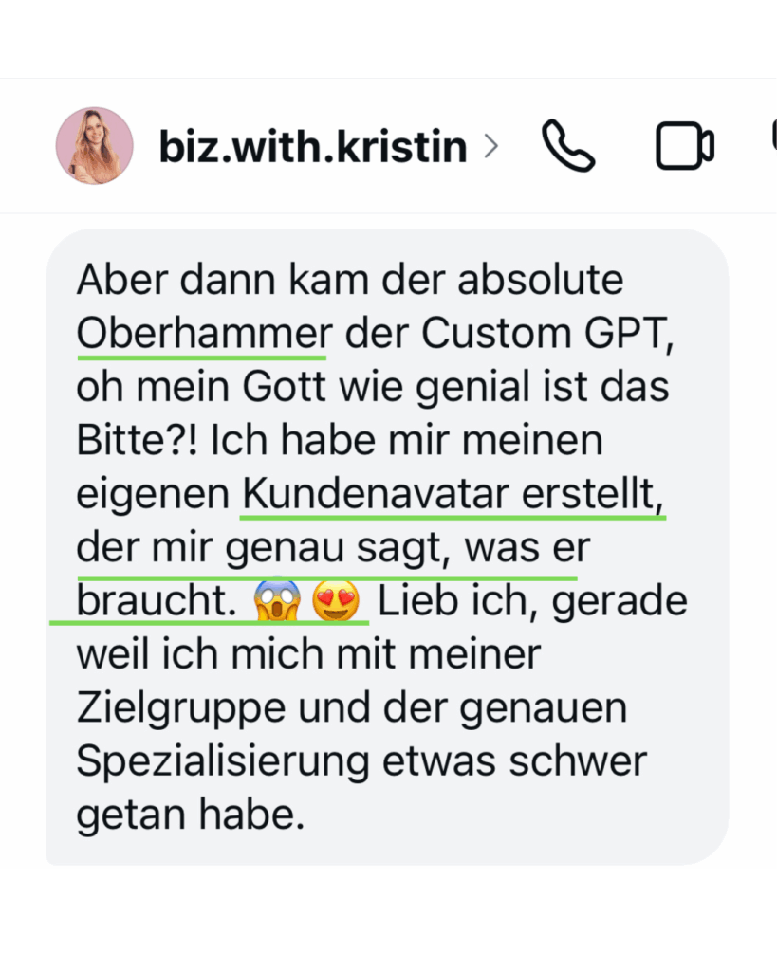The height and width of the screenshot is (971, 777).
Task: Start a voice call with the phone icon
Action: (x=568, y=146)
